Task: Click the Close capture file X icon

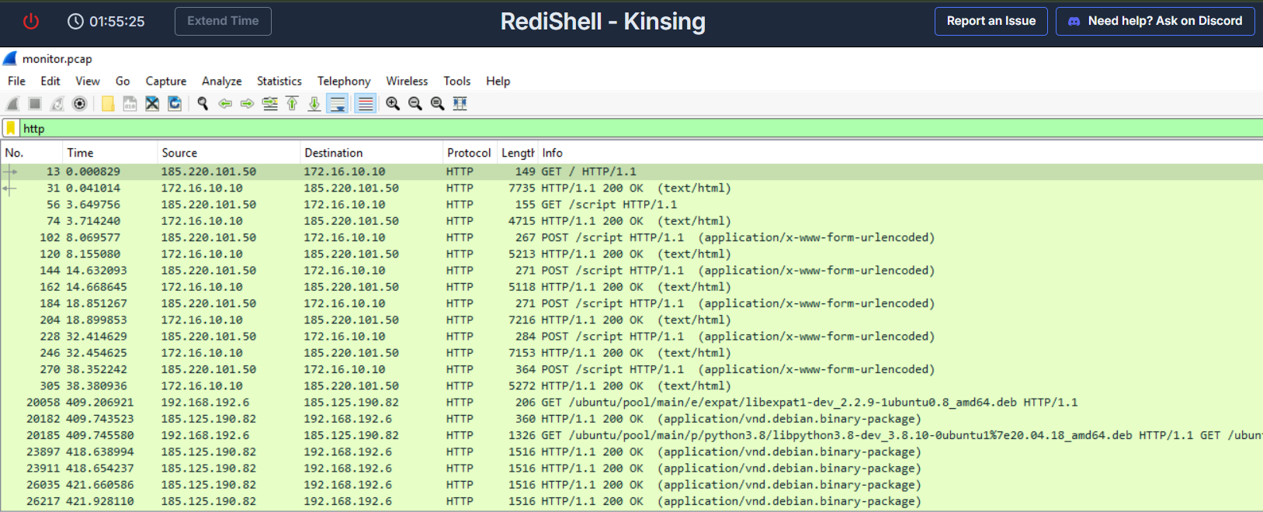Action: pyautogui.click(x=152, y=103)
